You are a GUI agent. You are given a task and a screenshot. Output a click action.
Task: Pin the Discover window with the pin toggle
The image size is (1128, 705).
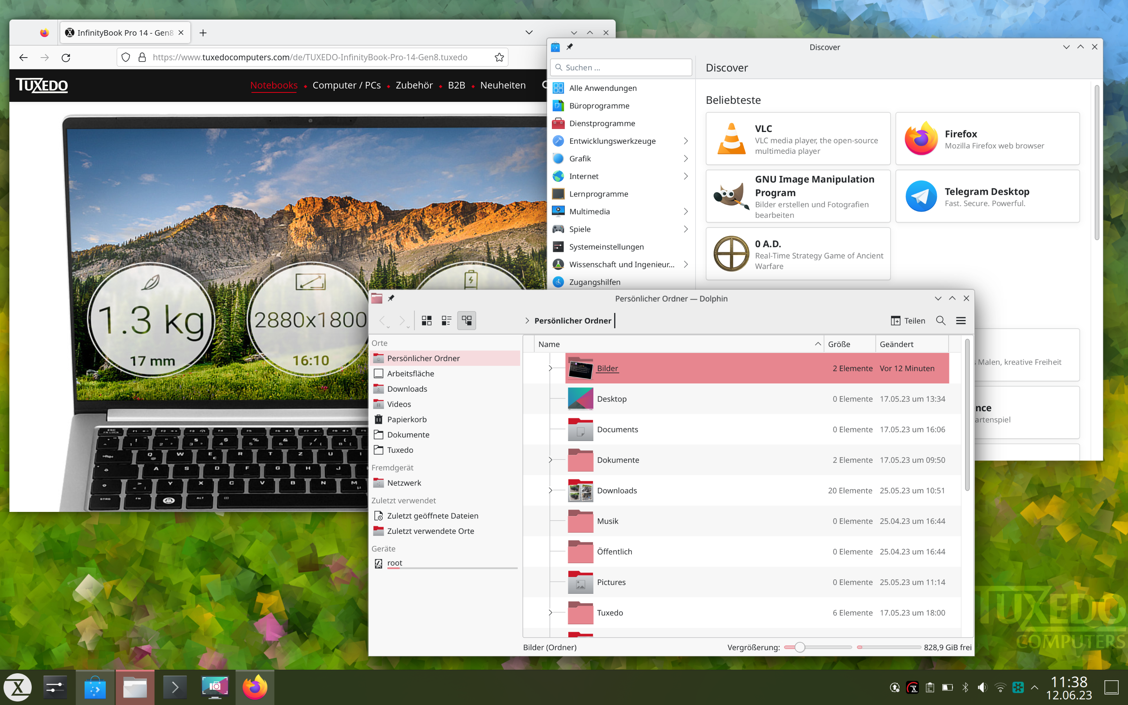coord(569,47)
